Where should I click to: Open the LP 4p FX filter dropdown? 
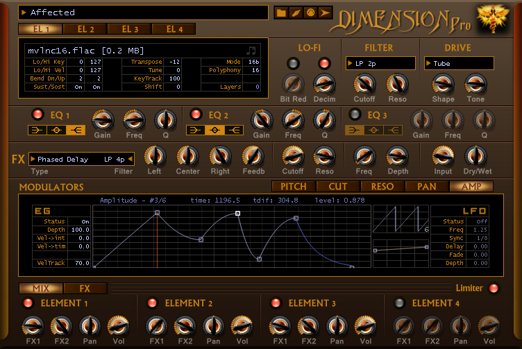(118, 160)
